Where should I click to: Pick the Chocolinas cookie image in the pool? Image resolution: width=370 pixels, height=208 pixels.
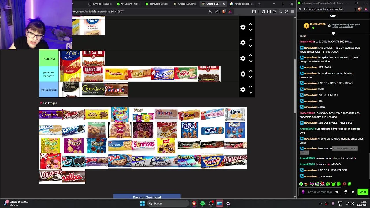pos(51,114)
